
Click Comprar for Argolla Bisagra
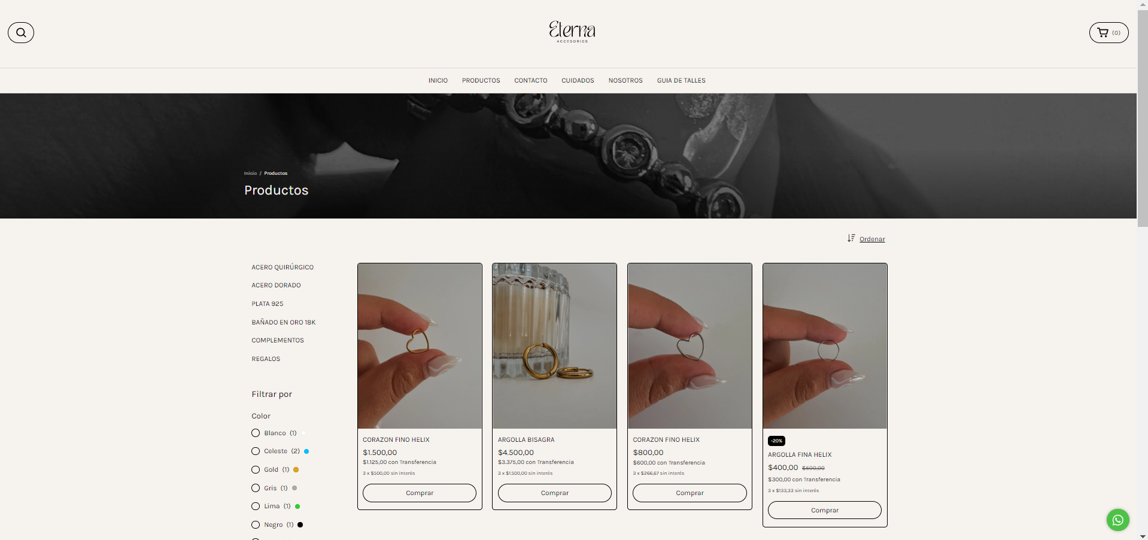point(555,493)
